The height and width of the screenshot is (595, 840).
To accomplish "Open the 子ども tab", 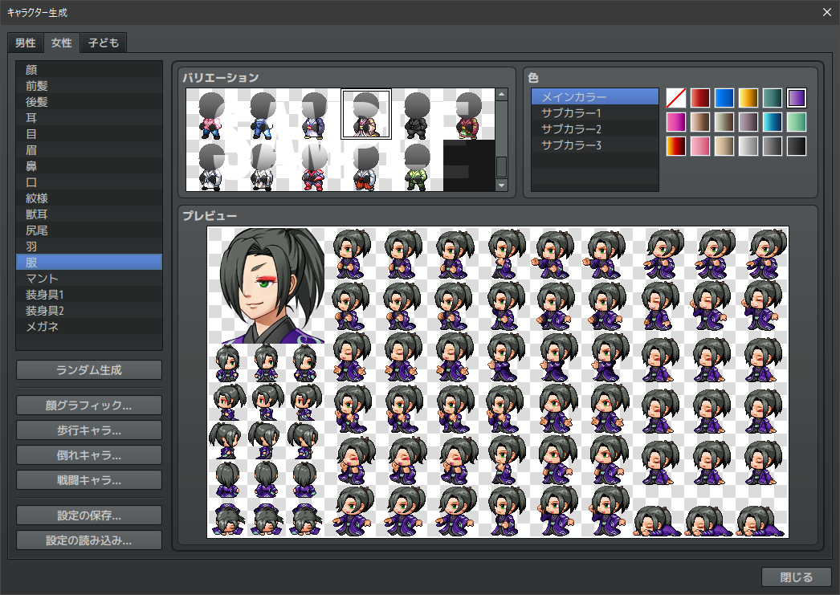I will (x=104, y=43).
